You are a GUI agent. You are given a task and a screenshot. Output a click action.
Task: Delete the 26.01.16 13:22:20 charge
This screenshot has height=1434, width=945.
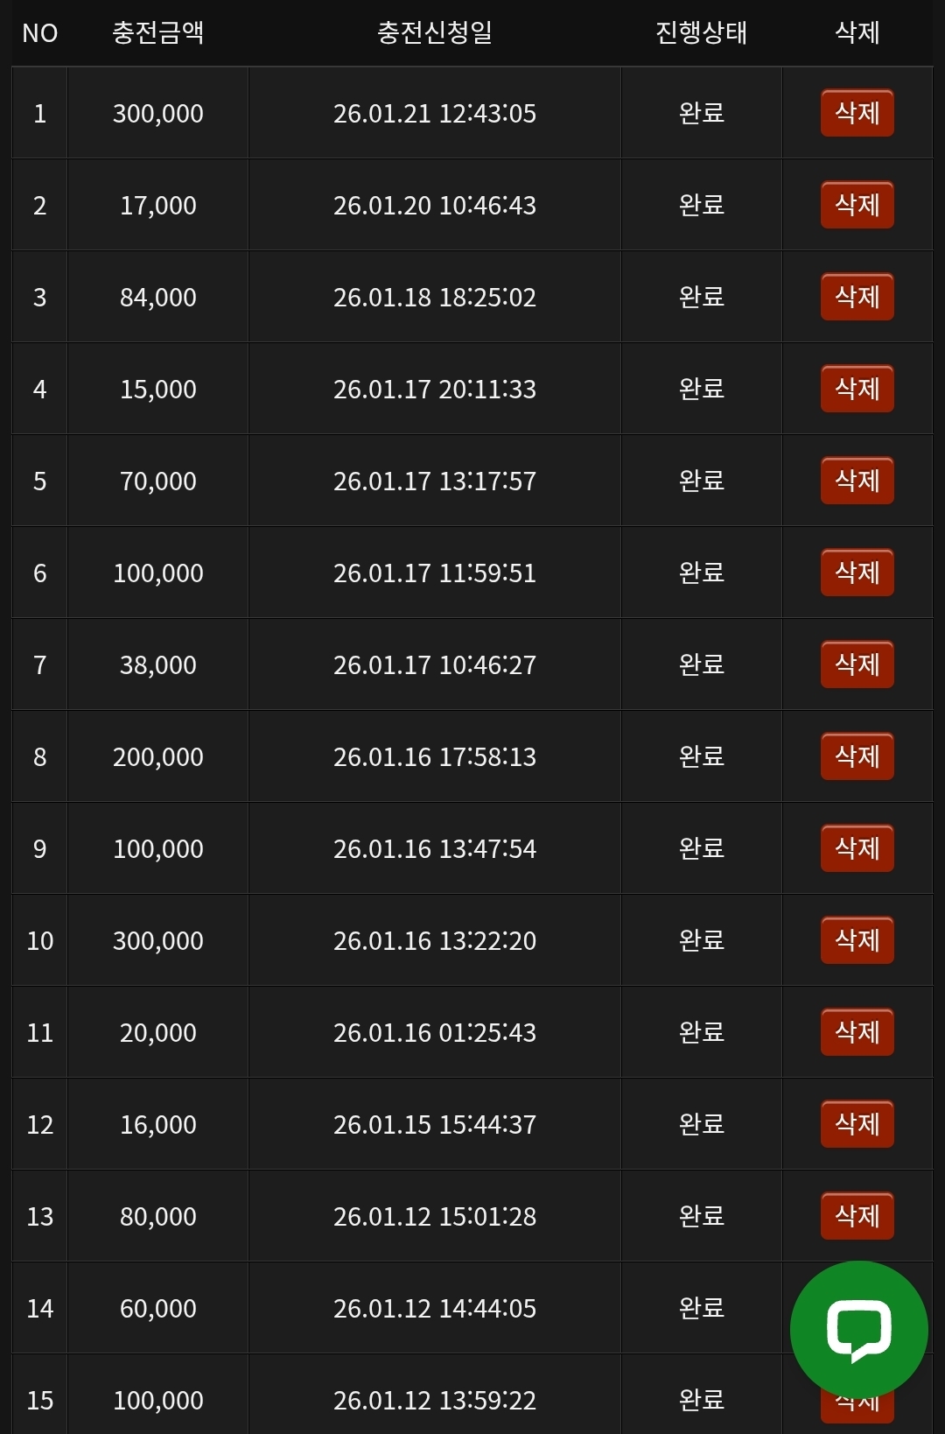(857, 940)
